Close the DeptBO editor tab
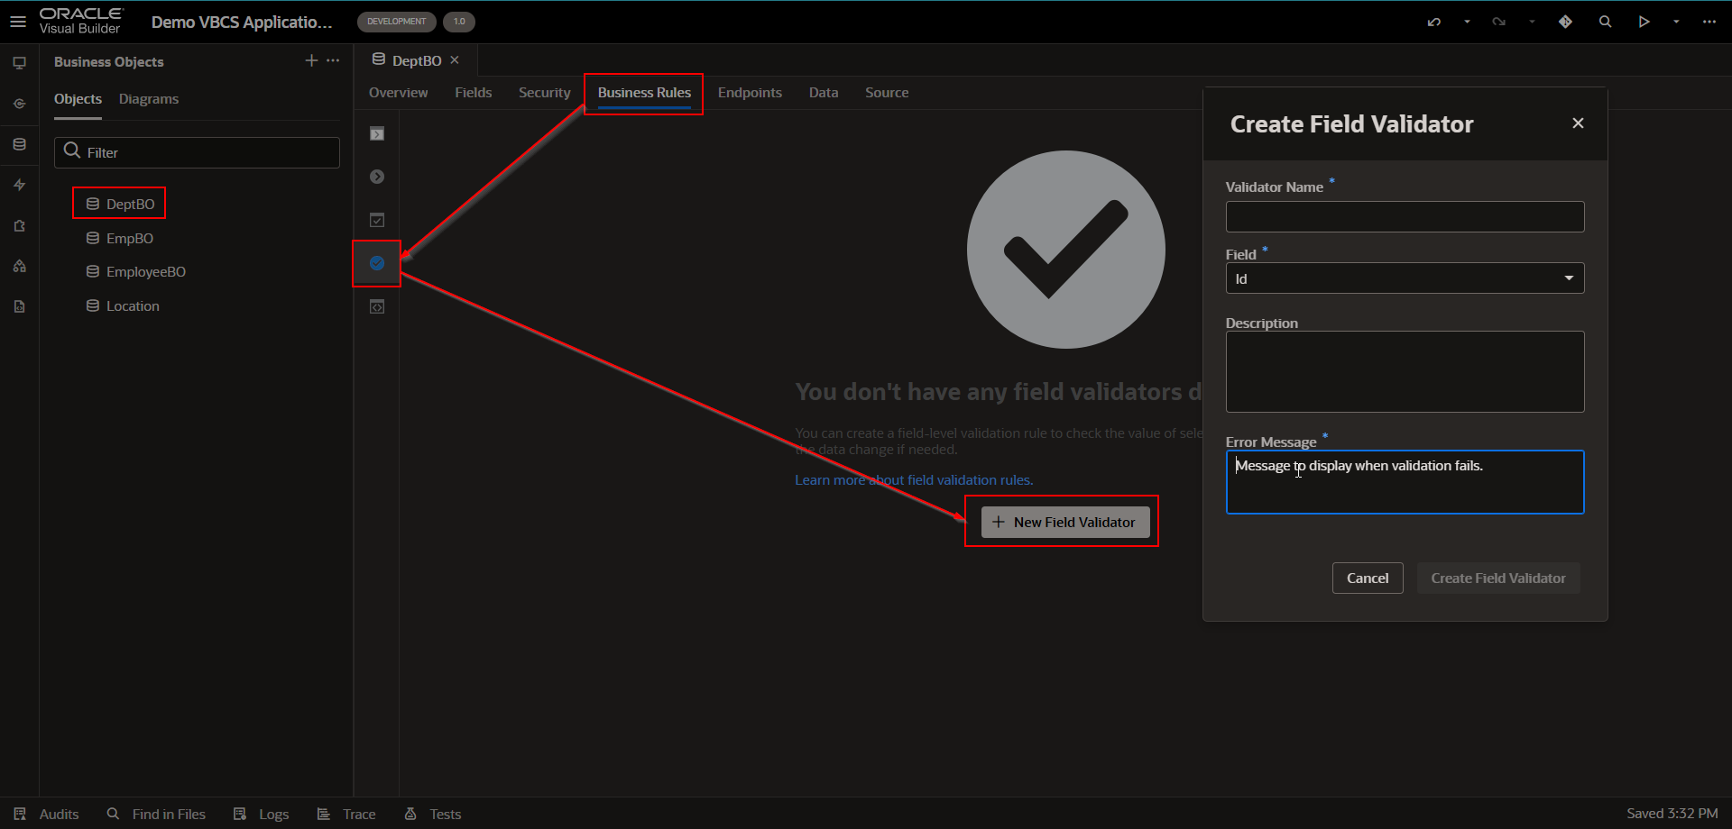The height and width of the screenshot is (829, 1732). pyautogui.click(x=455, y=60)
